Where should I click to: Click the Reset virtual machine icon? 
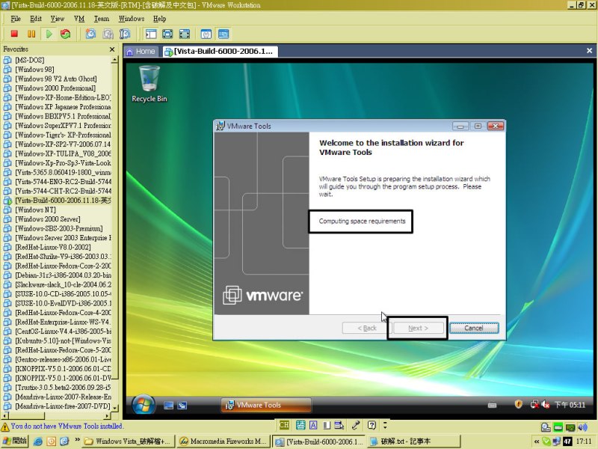tap(66, 34)
